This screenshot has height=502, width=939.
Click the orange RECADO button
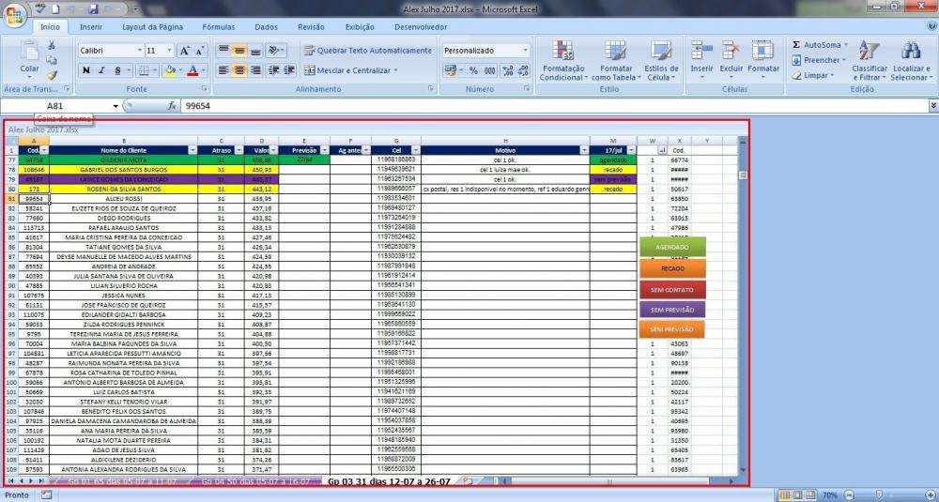(672, 268)
